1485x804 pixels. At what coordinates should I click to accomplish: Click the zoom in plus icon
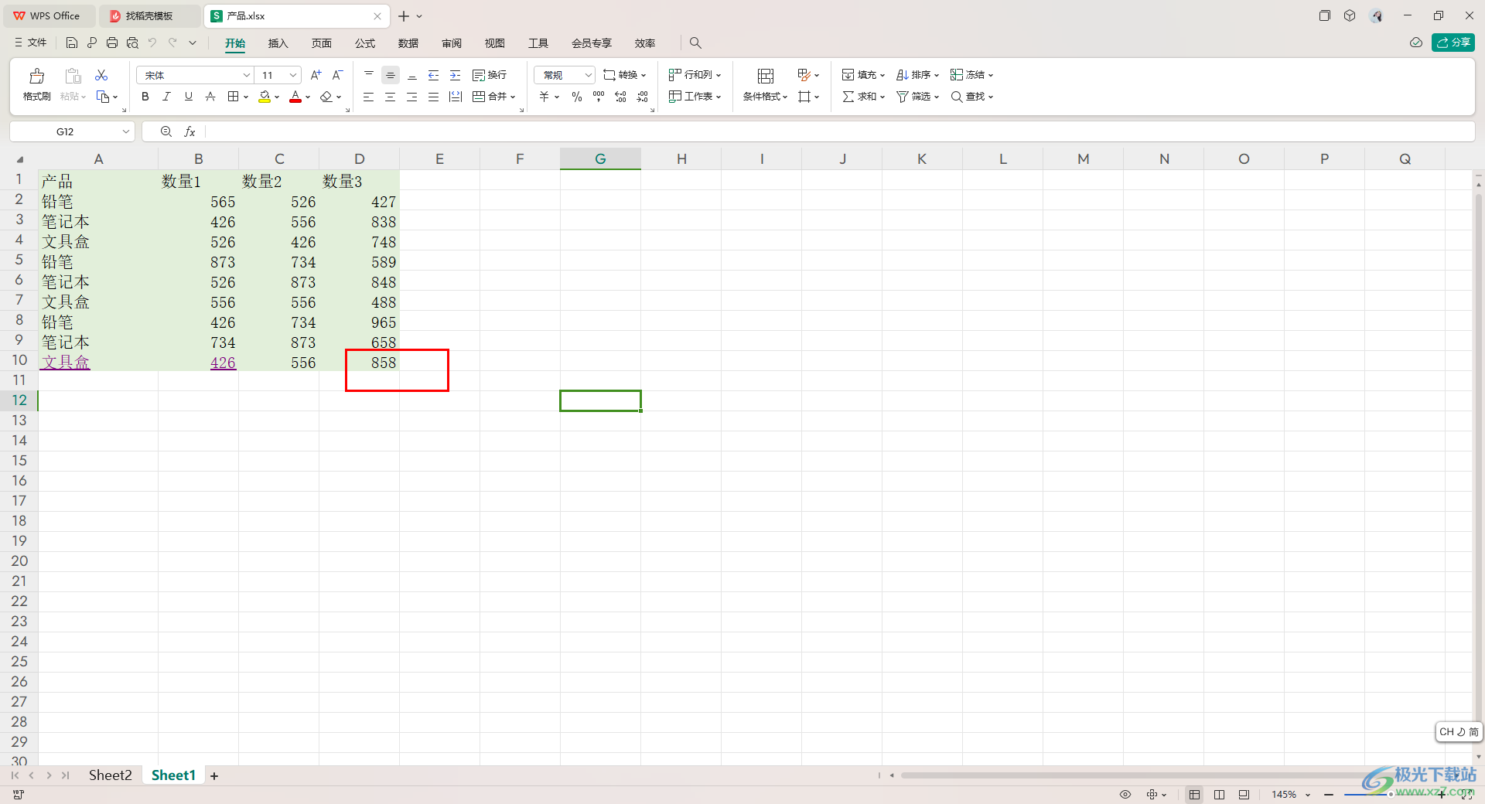(x=1442, y=795)
